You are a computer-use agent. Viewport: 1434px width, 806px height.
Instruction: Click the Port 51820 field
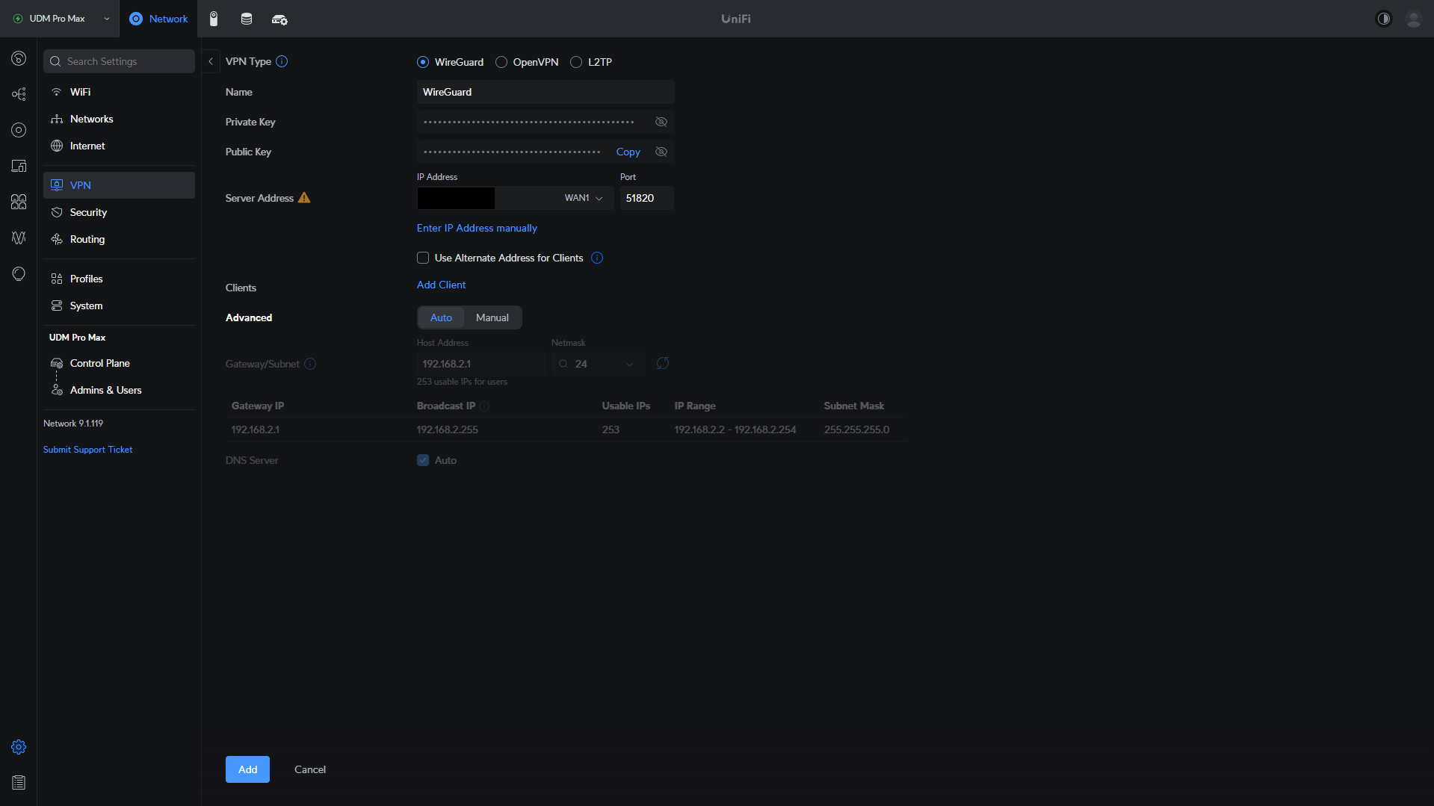[646, 198]
